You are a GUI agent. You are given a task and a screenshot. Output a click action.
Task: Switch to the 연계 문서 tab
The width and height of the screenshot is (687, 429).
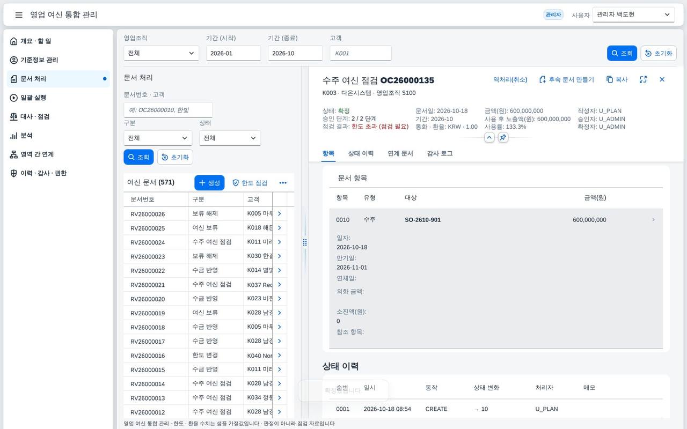[x=400, y=153]
